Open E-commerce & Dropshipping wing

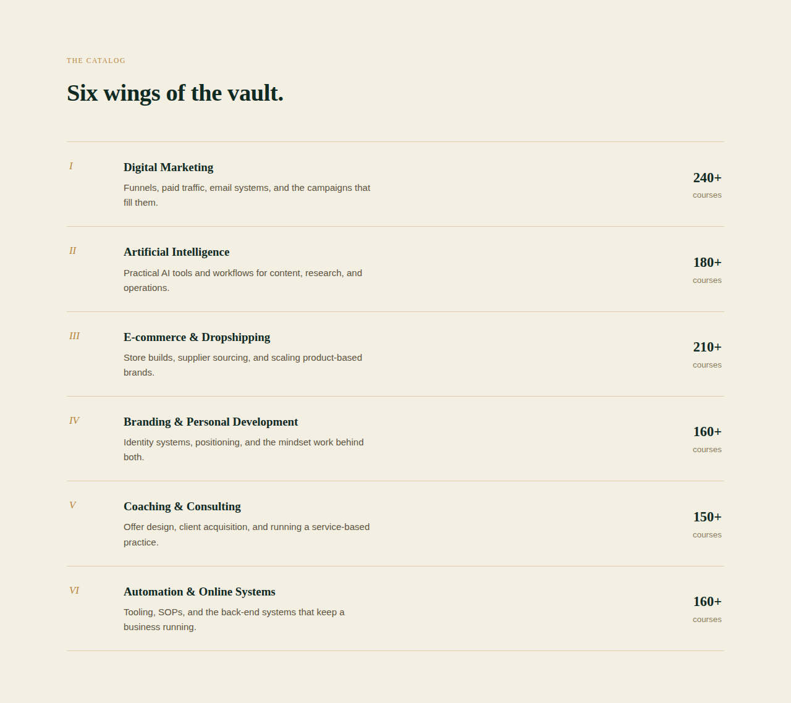click(197, 337)
